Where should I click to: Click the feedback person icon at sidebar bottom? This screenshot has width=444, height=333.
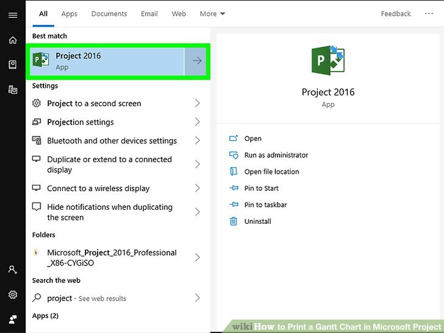click(13, 320)
